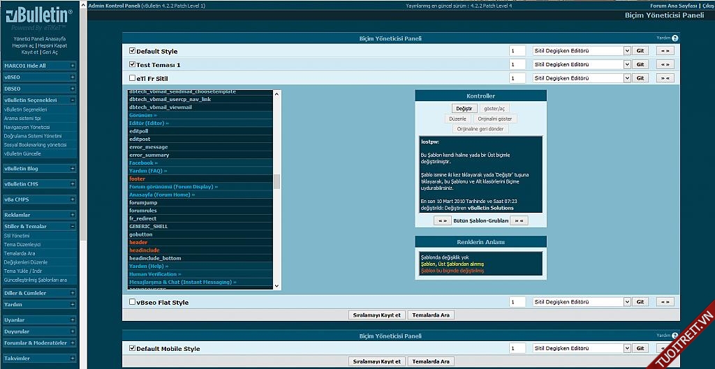This screenshot has width=715, height=369.
Task: Click the Yardım help icon at top
Action: (675, 38)
